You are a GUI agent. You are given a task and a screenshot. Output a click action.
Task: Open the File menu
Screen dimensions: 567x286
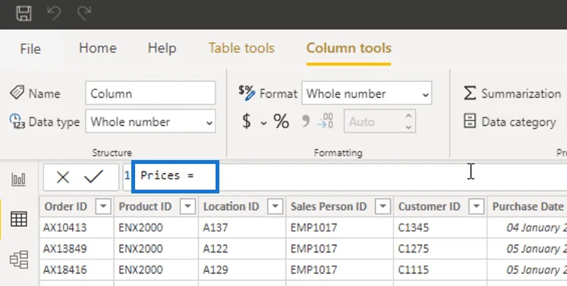(30, 49)
